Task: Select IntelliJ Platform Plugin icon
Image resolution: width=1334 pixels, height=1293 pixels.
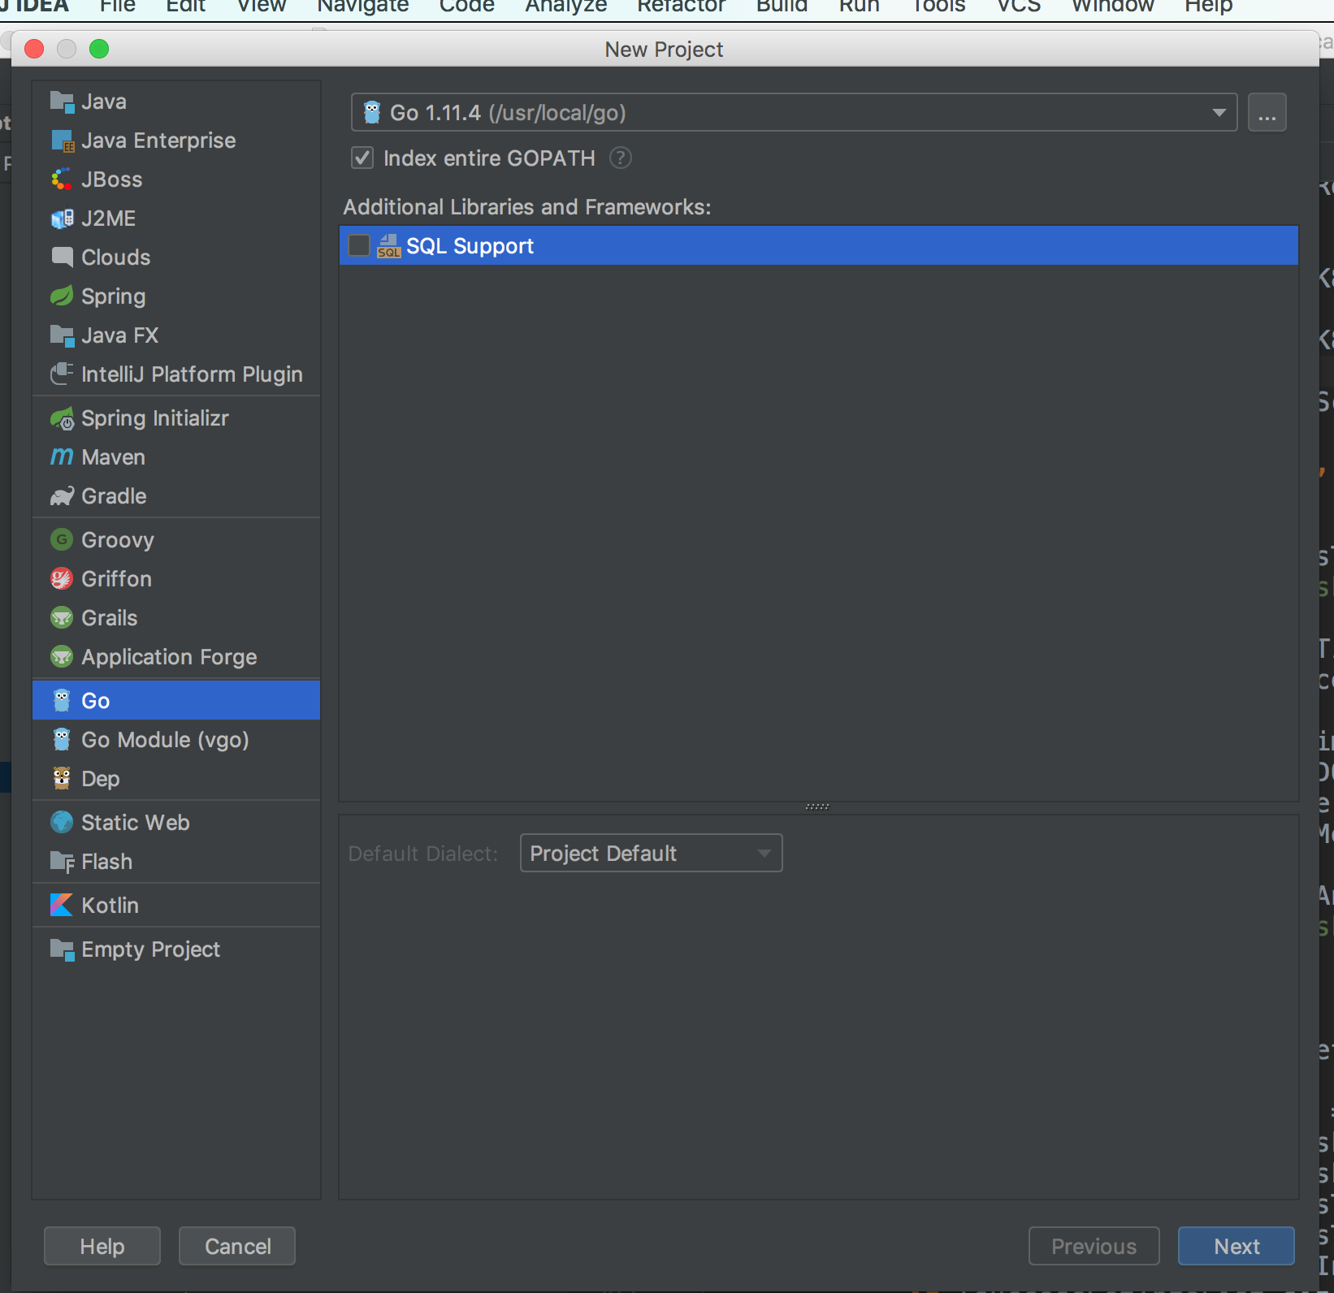Action: (62, 374)
